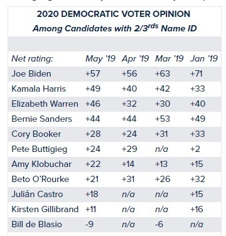The image size is (226, 236).
Task: Select Beto O'Rourke's row label
Action: click(40, 179)
